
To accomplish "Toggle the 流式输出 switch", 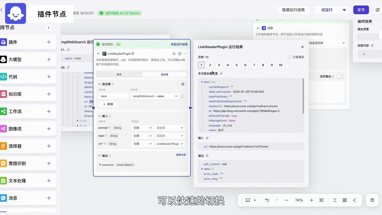I will [x=339, y=77].
